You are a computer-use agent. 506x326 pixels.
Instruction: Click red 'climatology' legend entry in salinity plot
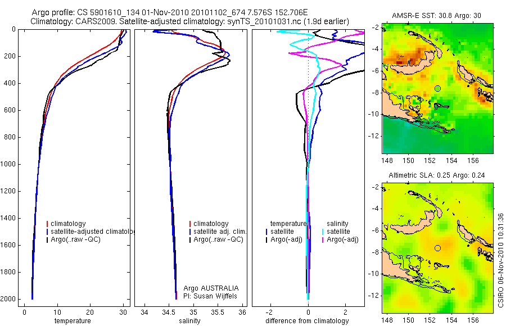coord(209,224)
